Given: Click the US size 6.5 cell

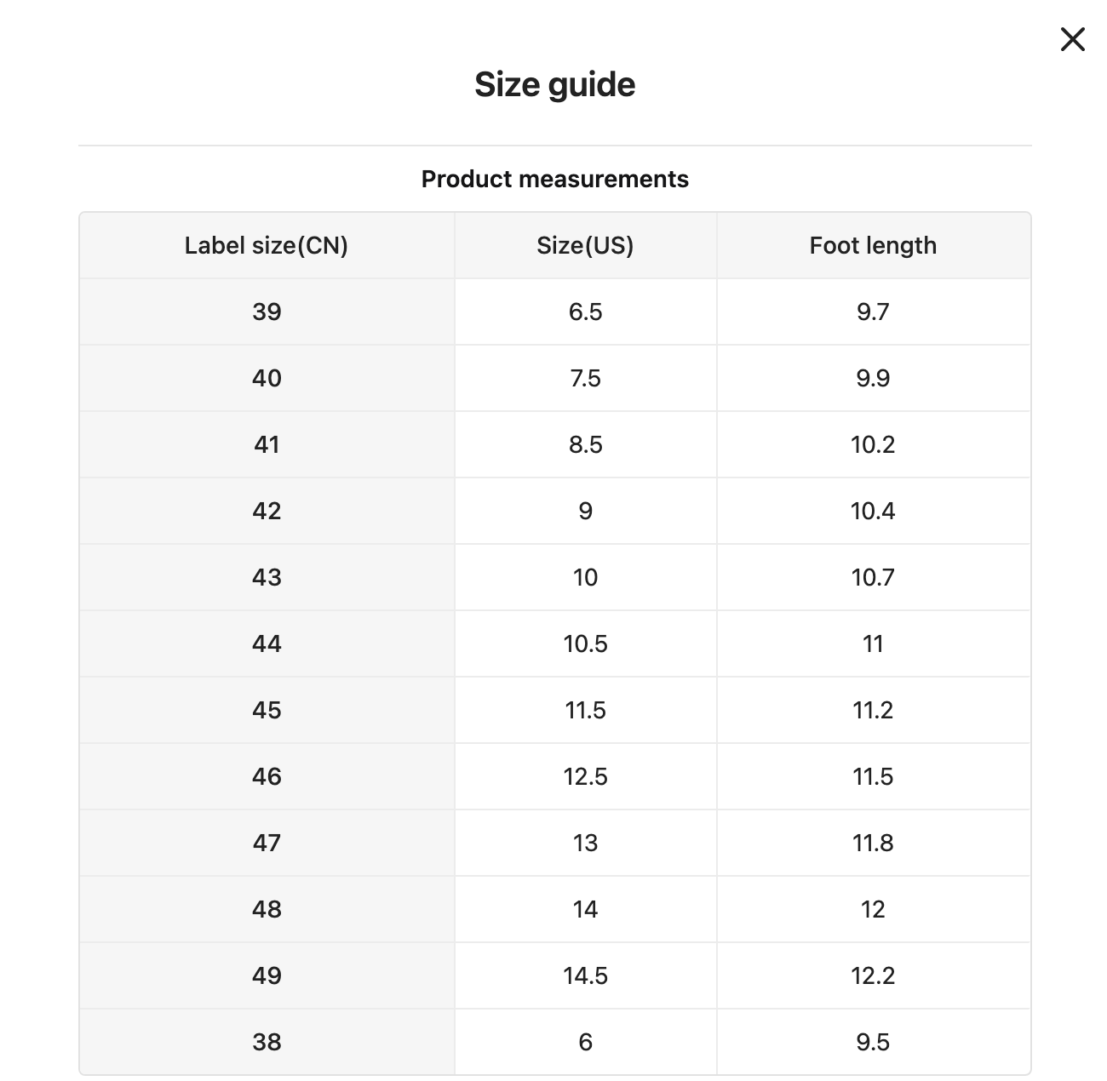Looking at the screenshot, I should click(x=585, y=312).
